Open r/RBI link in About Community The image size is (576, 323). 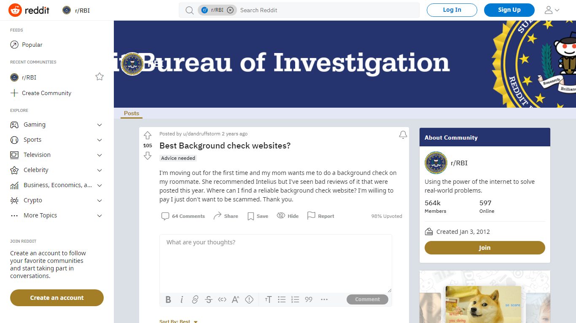[x=459, y=163]
